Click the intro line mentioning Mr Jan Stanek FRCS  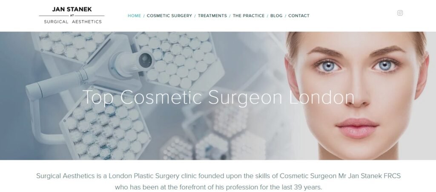[x=218, y=176]
